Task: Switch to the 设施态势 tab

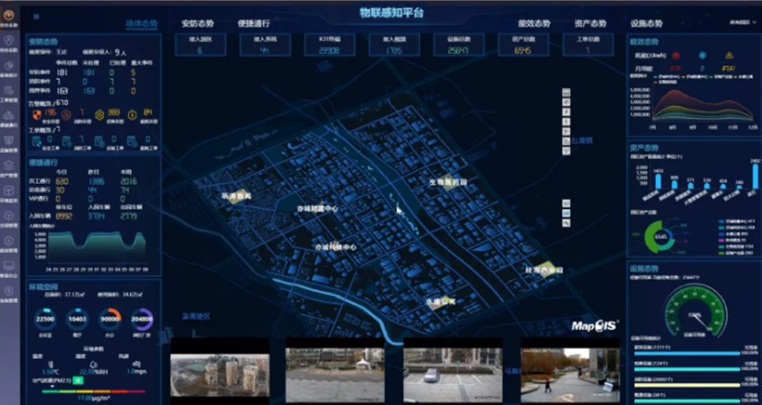Action: coord(645,23)
